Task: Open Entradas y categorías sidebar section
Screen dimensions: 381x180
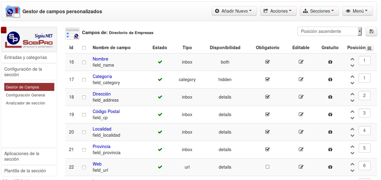Action: (29, 57)
